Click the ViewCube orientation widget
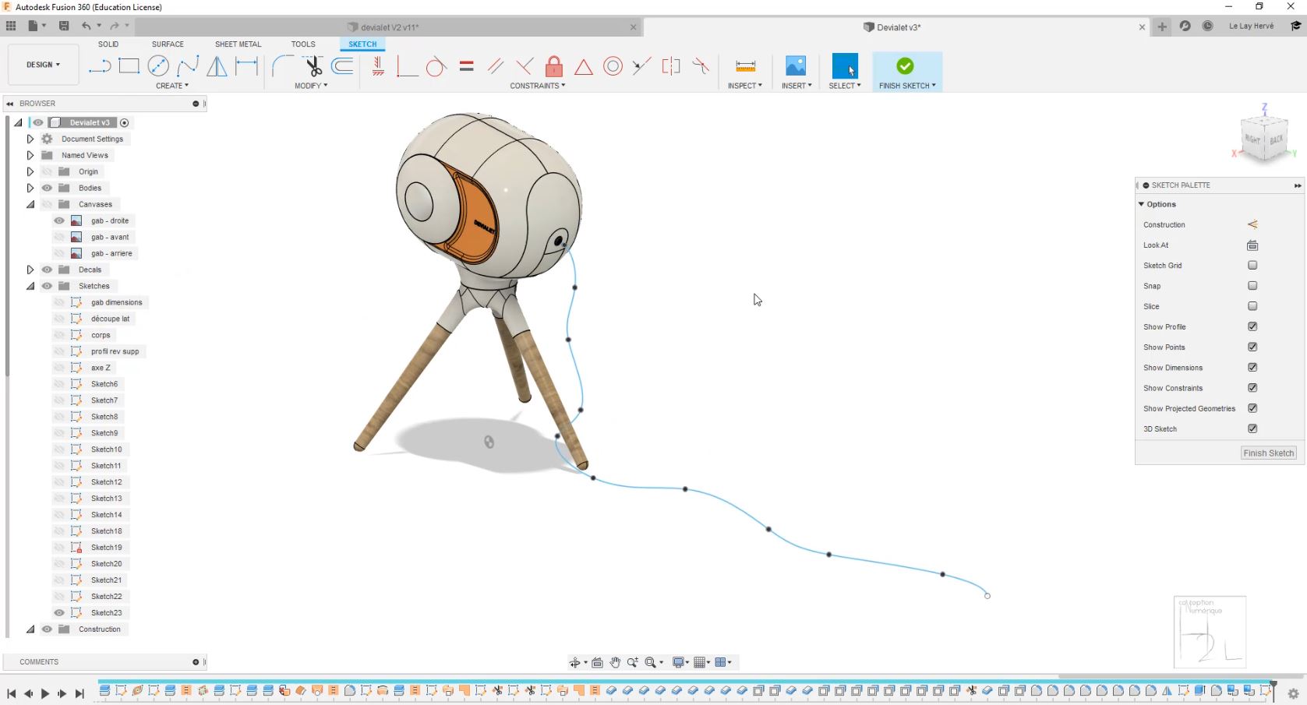Screen dimensions: 1307x705 (x=1264, y=139)
